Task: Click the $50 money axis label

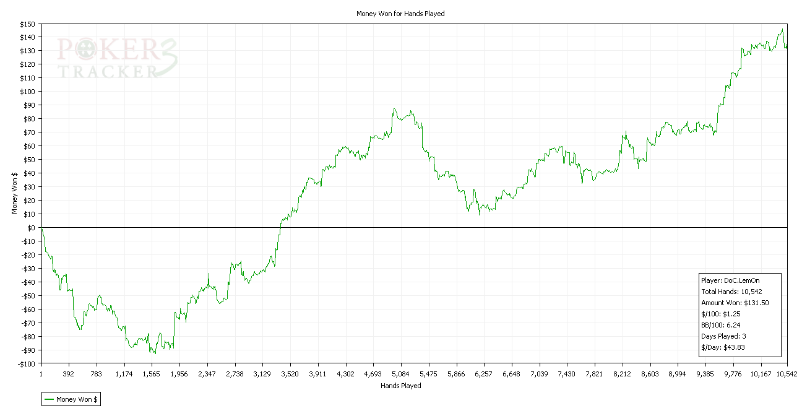Action: pos(30,160)
